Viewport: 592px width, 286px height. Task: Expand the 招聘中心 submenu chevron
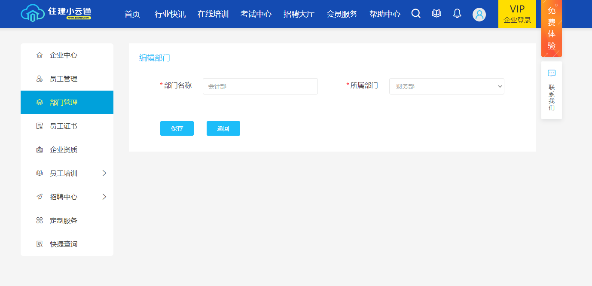click(104, 197)
